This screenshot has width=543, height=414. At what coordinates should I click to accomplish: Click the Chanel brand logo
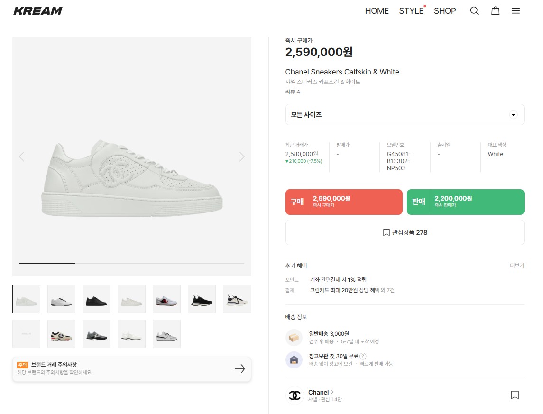click(295, 395)
